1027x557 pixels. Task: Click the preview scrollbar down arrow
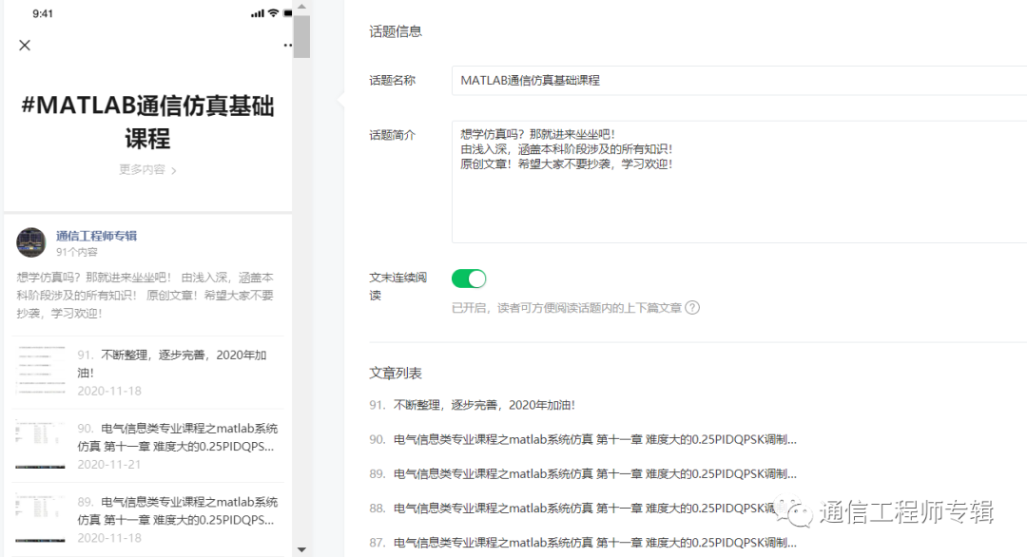(x=301, y=549)
